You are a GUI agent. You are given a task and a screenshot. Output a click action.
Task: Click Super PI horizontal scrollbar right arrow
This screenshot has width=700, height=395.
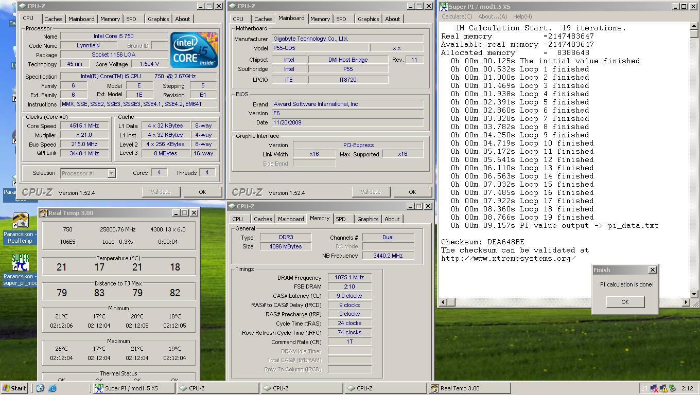[x=686, y=302]
